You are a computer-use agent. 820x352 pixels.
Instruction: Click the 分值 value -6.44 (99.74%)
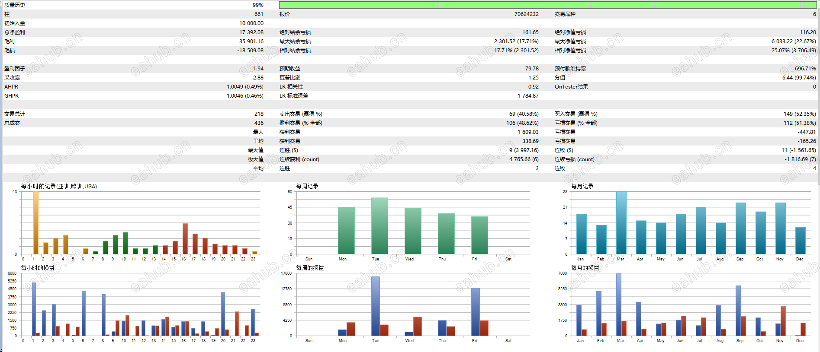(798, 78)
